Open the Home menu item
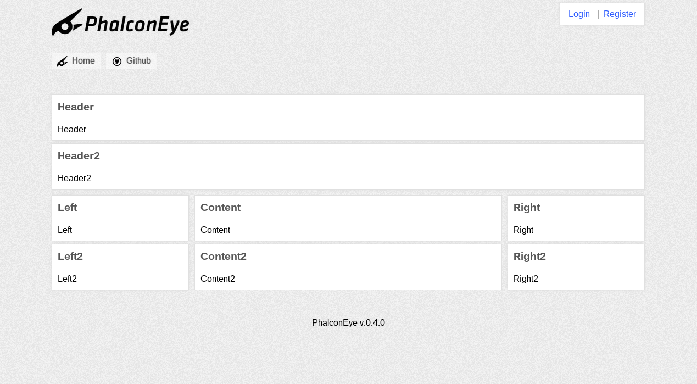Viewport: 697px width, 384px height. click(x=76, y=61)
